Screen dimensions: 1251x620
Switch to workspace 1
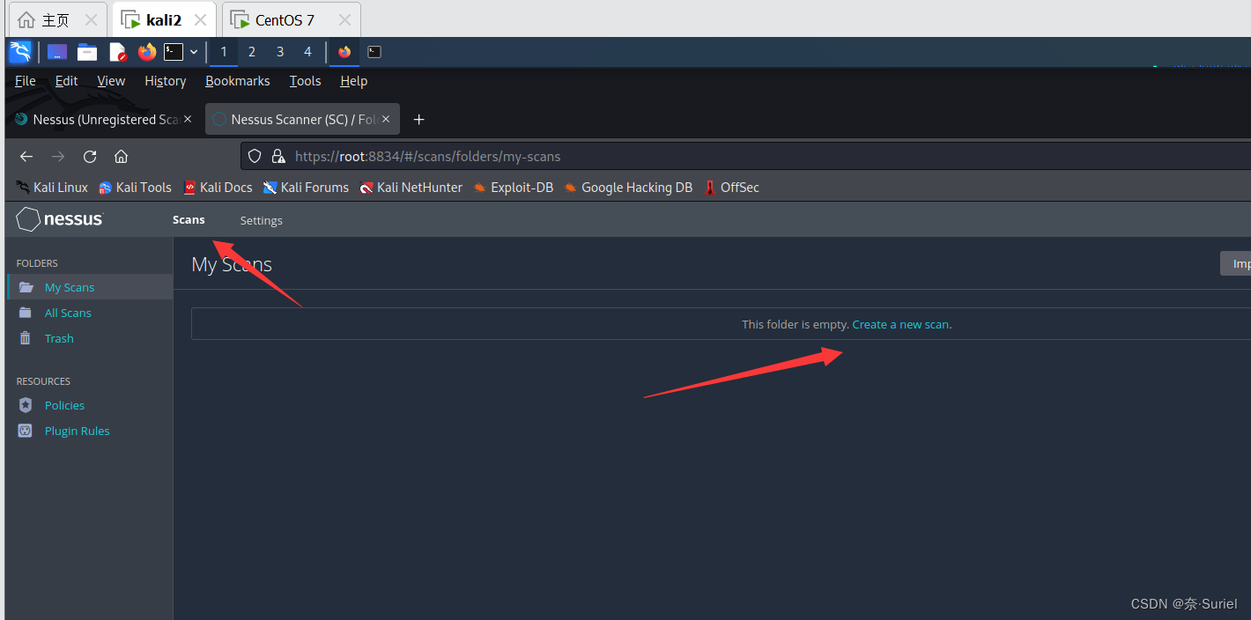click(x=224, y=52)
